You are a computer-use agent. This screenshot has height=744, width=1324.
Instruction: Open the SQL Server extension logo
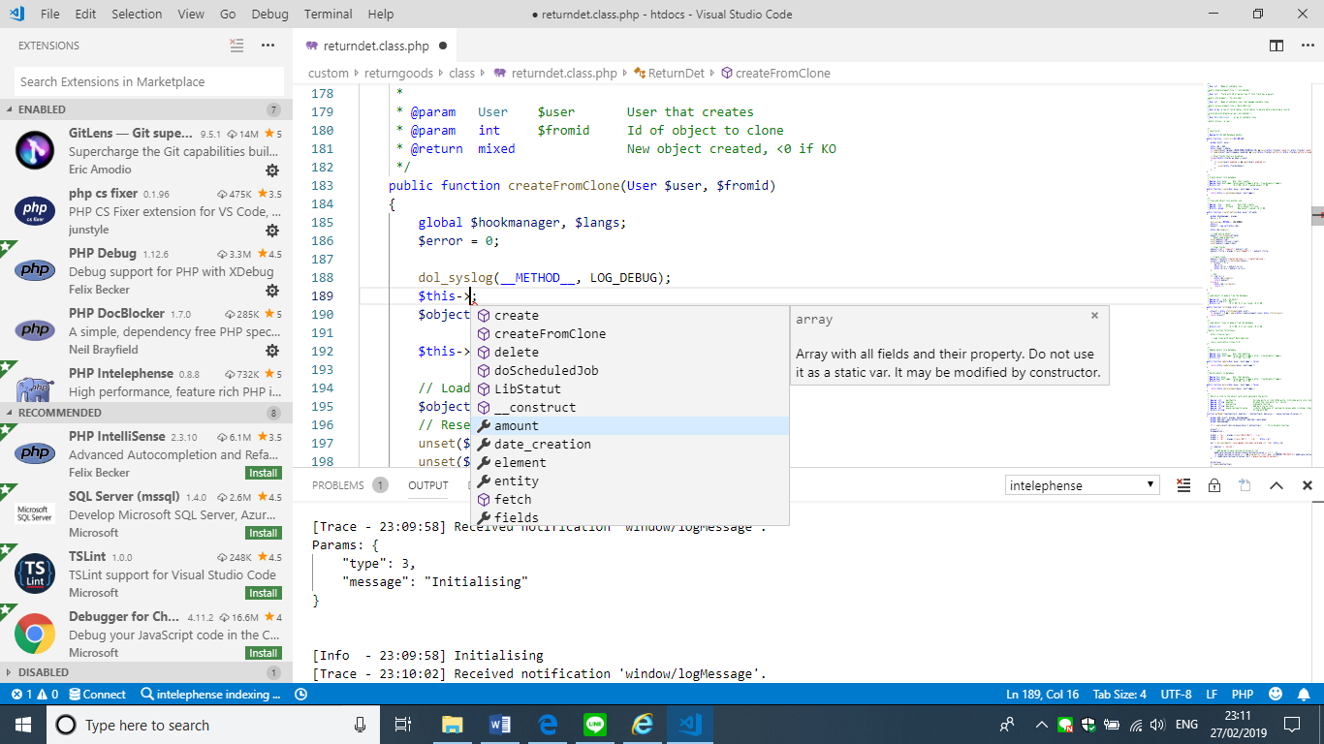(35, 514)
